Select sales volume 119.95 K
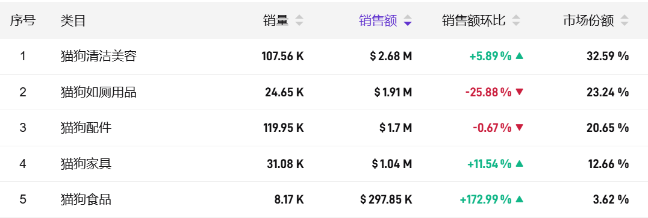This screenshot has width=648, height=218. [284, 128]
